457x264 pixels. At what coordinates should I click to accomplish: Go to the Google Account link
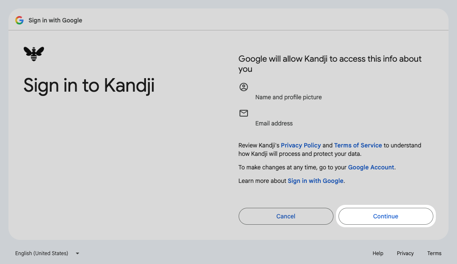point(371,167)
